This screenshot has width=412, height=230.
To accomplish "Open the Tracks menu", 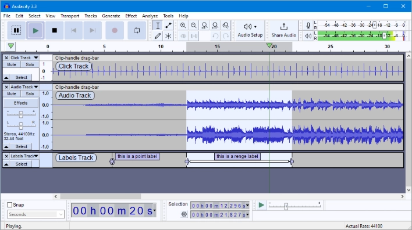I will (x=91, y=16).
